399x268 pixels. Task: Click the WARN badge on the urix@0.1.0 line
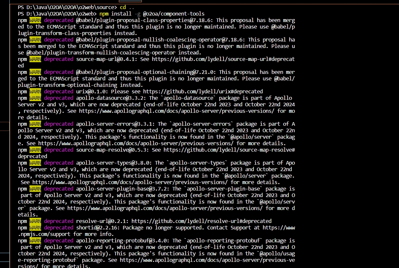[x=35, y=91]
